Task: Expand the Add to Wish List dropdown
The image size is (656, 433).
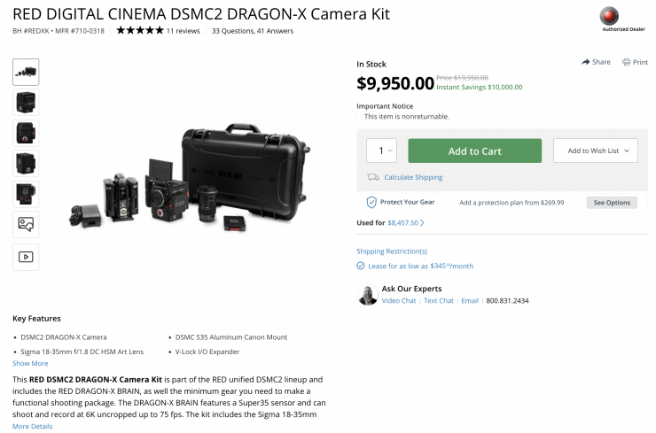Action: click(x=596, y=151)
